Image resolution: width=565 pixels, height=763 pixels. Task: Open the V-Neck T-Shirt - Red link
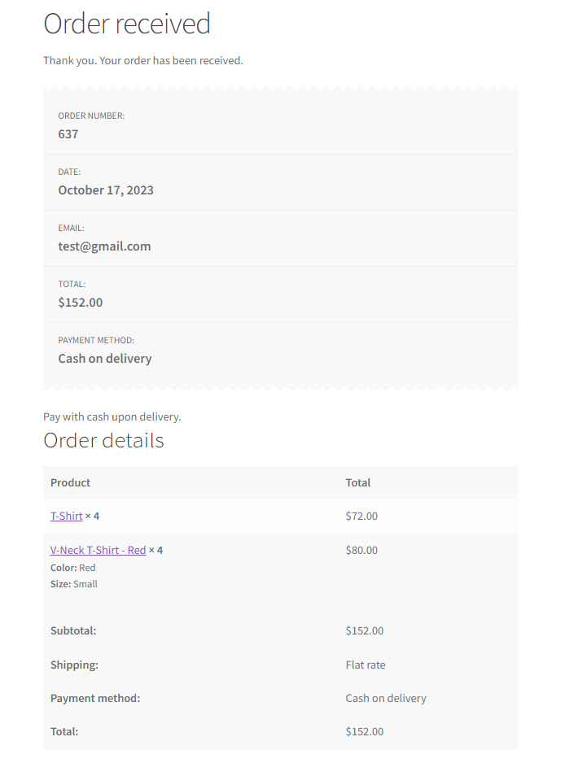(x=98, y=550)
